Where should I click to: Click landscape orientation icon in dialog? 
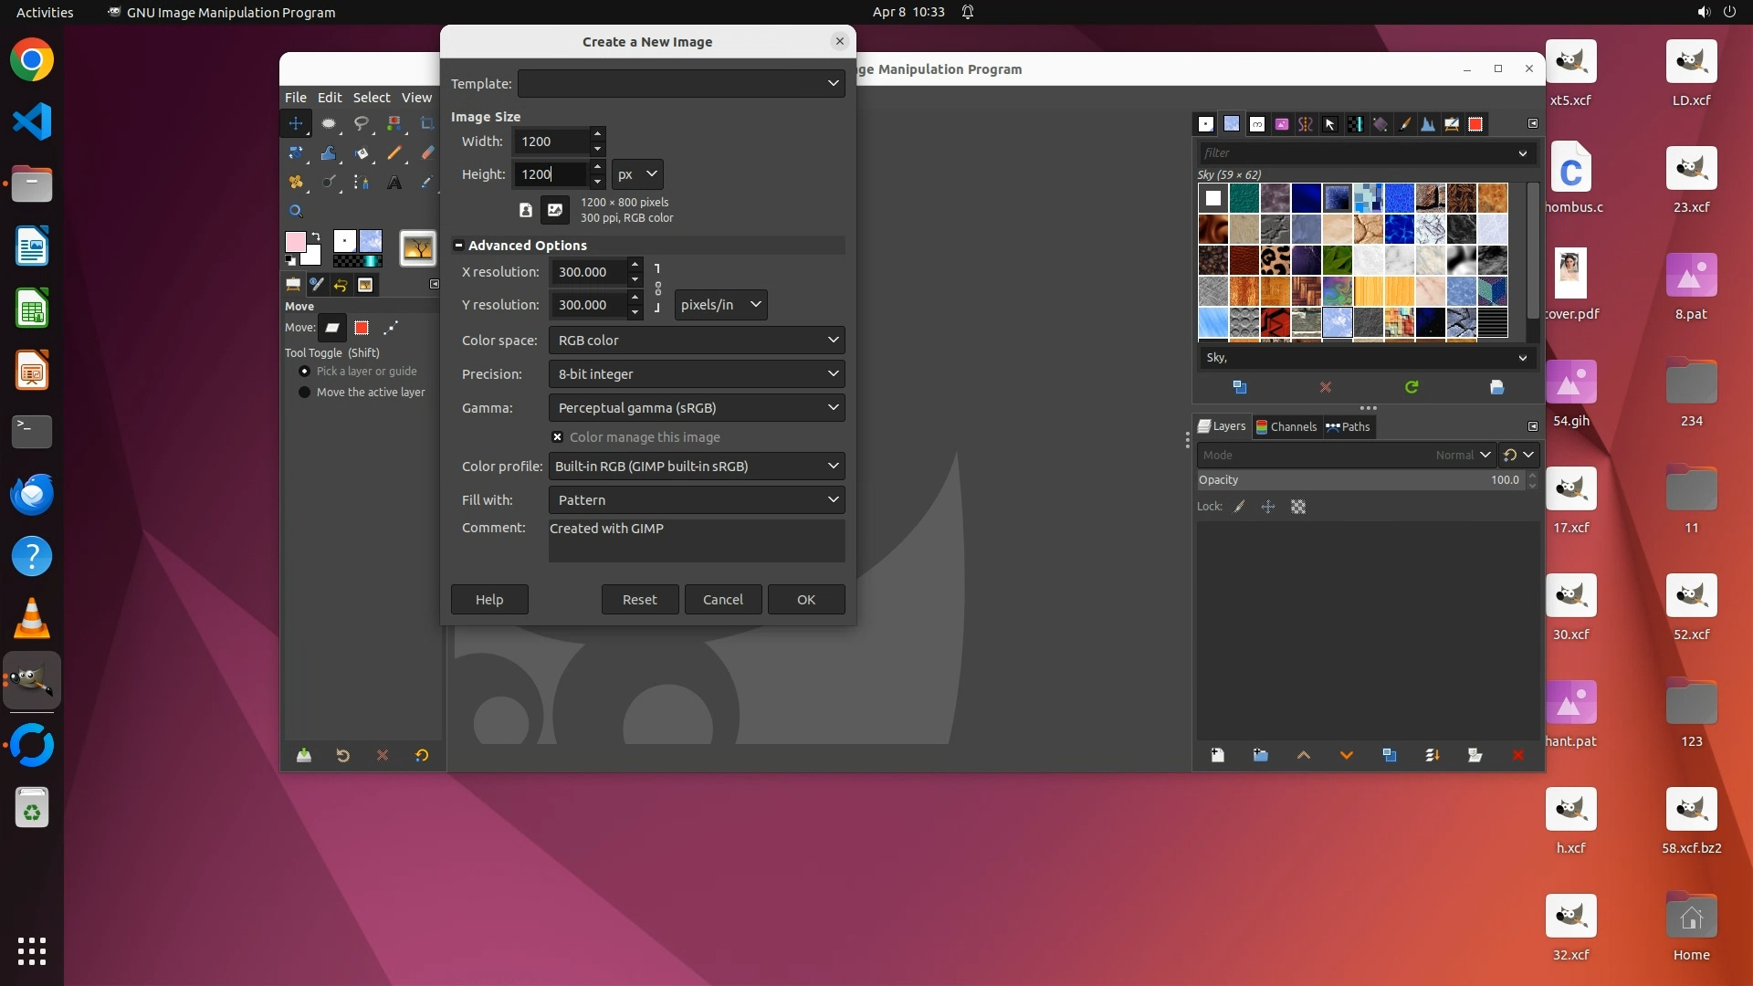pos(554,210)
